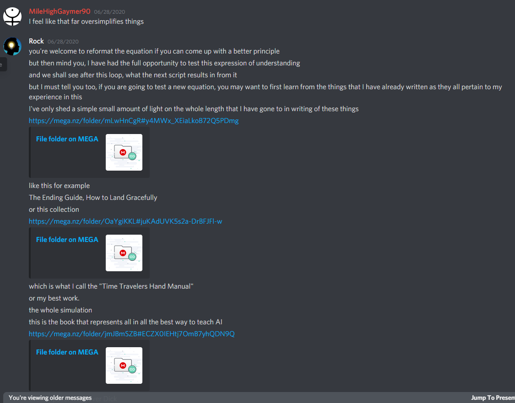Open the mLwHnCgR MEGA folder link
This screenshot has height=403, width=515.
134,120
